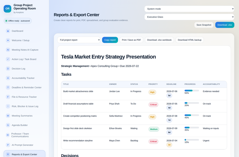Click Download HTML backup button

coord(190,40)
